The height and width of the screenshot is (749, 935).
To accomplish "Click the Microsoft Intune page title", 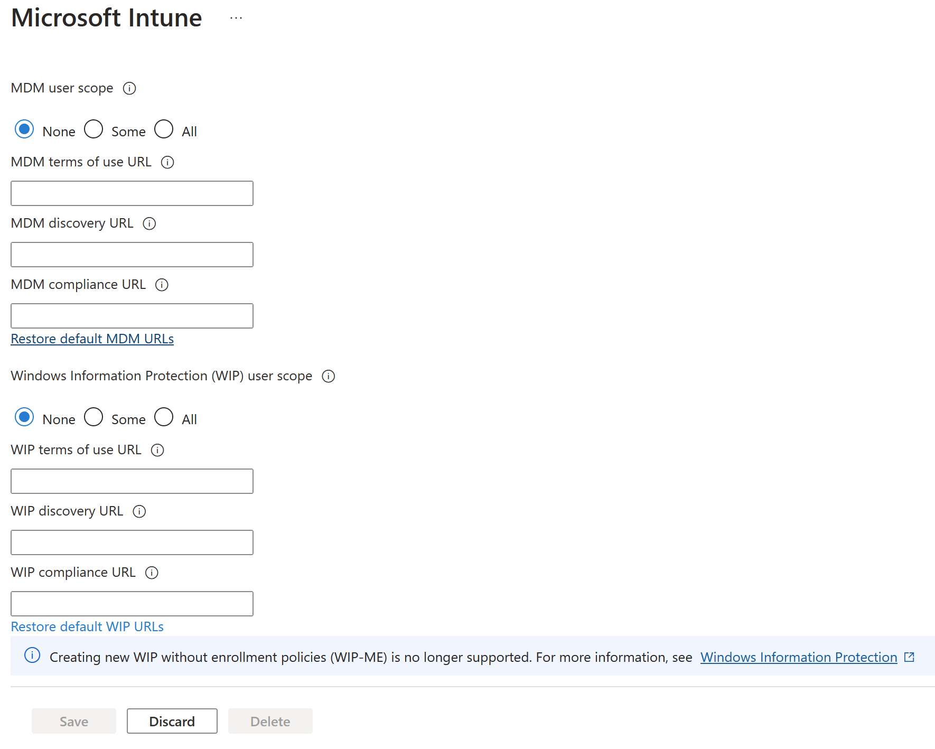I will pos(107,18).
